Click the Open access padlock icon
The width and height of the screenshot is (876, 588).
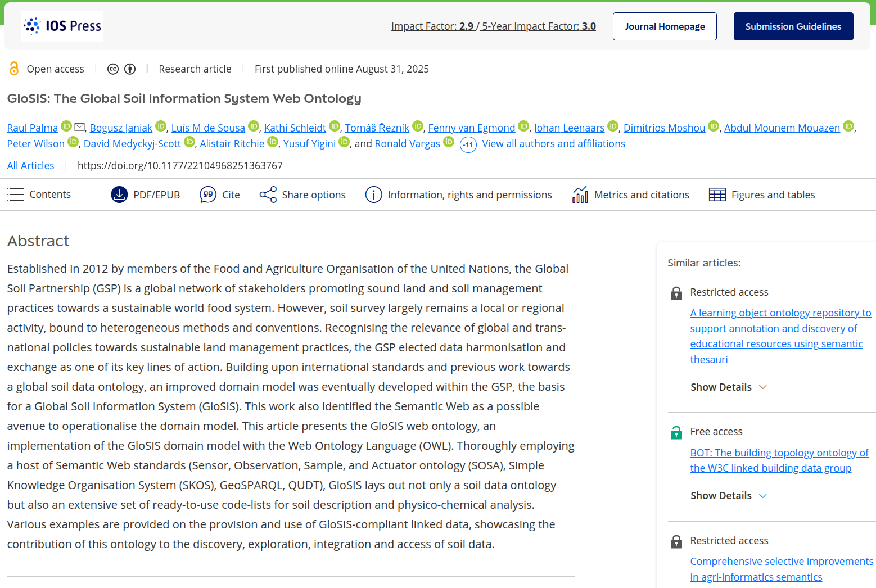pos(14,69)
